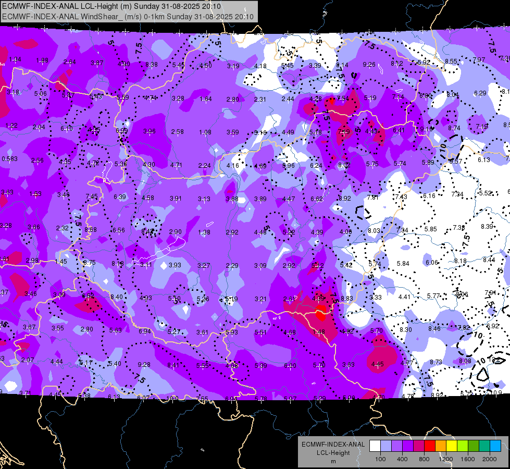Viewport: 510px width, 469px height.
Task: Click the wind shear value 9.26
Action: [x=369, y=65]
